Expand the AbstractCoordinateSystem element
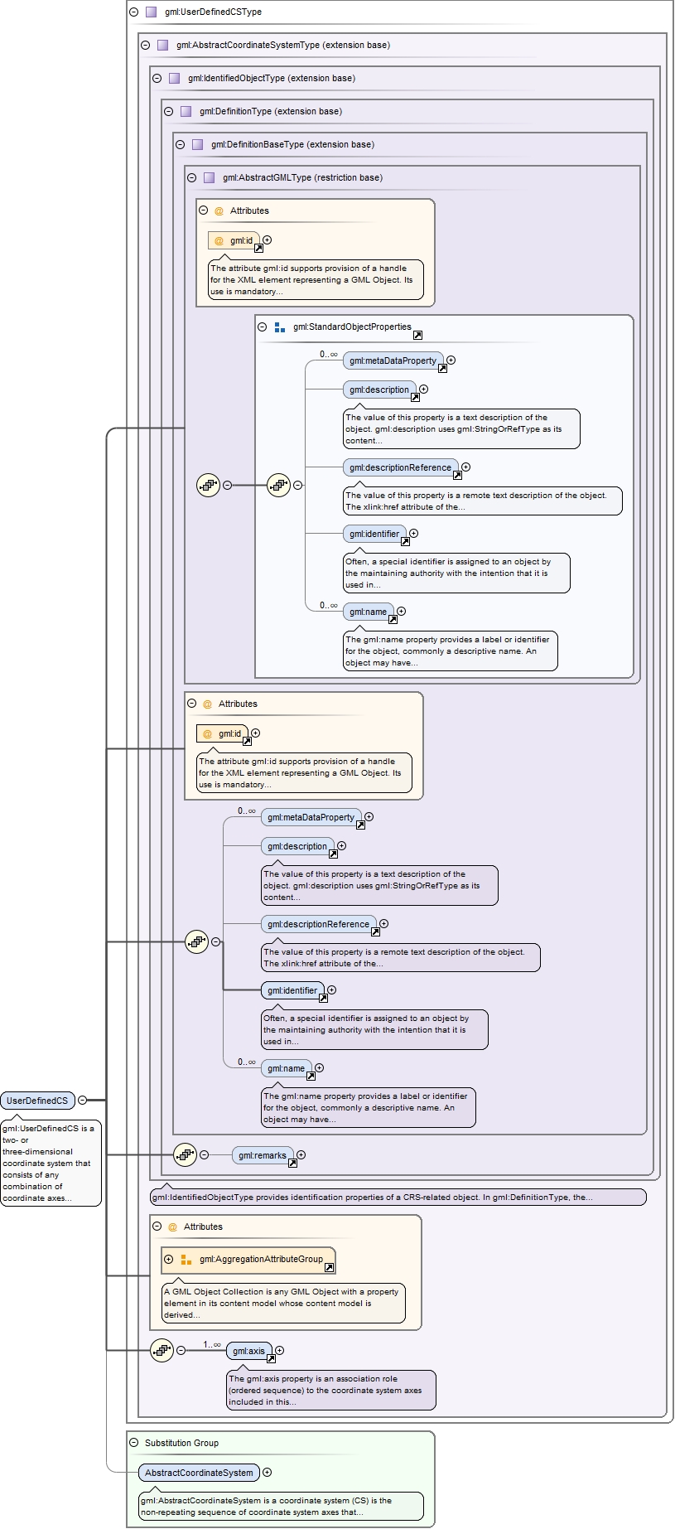 click(x=267, y=1472)
